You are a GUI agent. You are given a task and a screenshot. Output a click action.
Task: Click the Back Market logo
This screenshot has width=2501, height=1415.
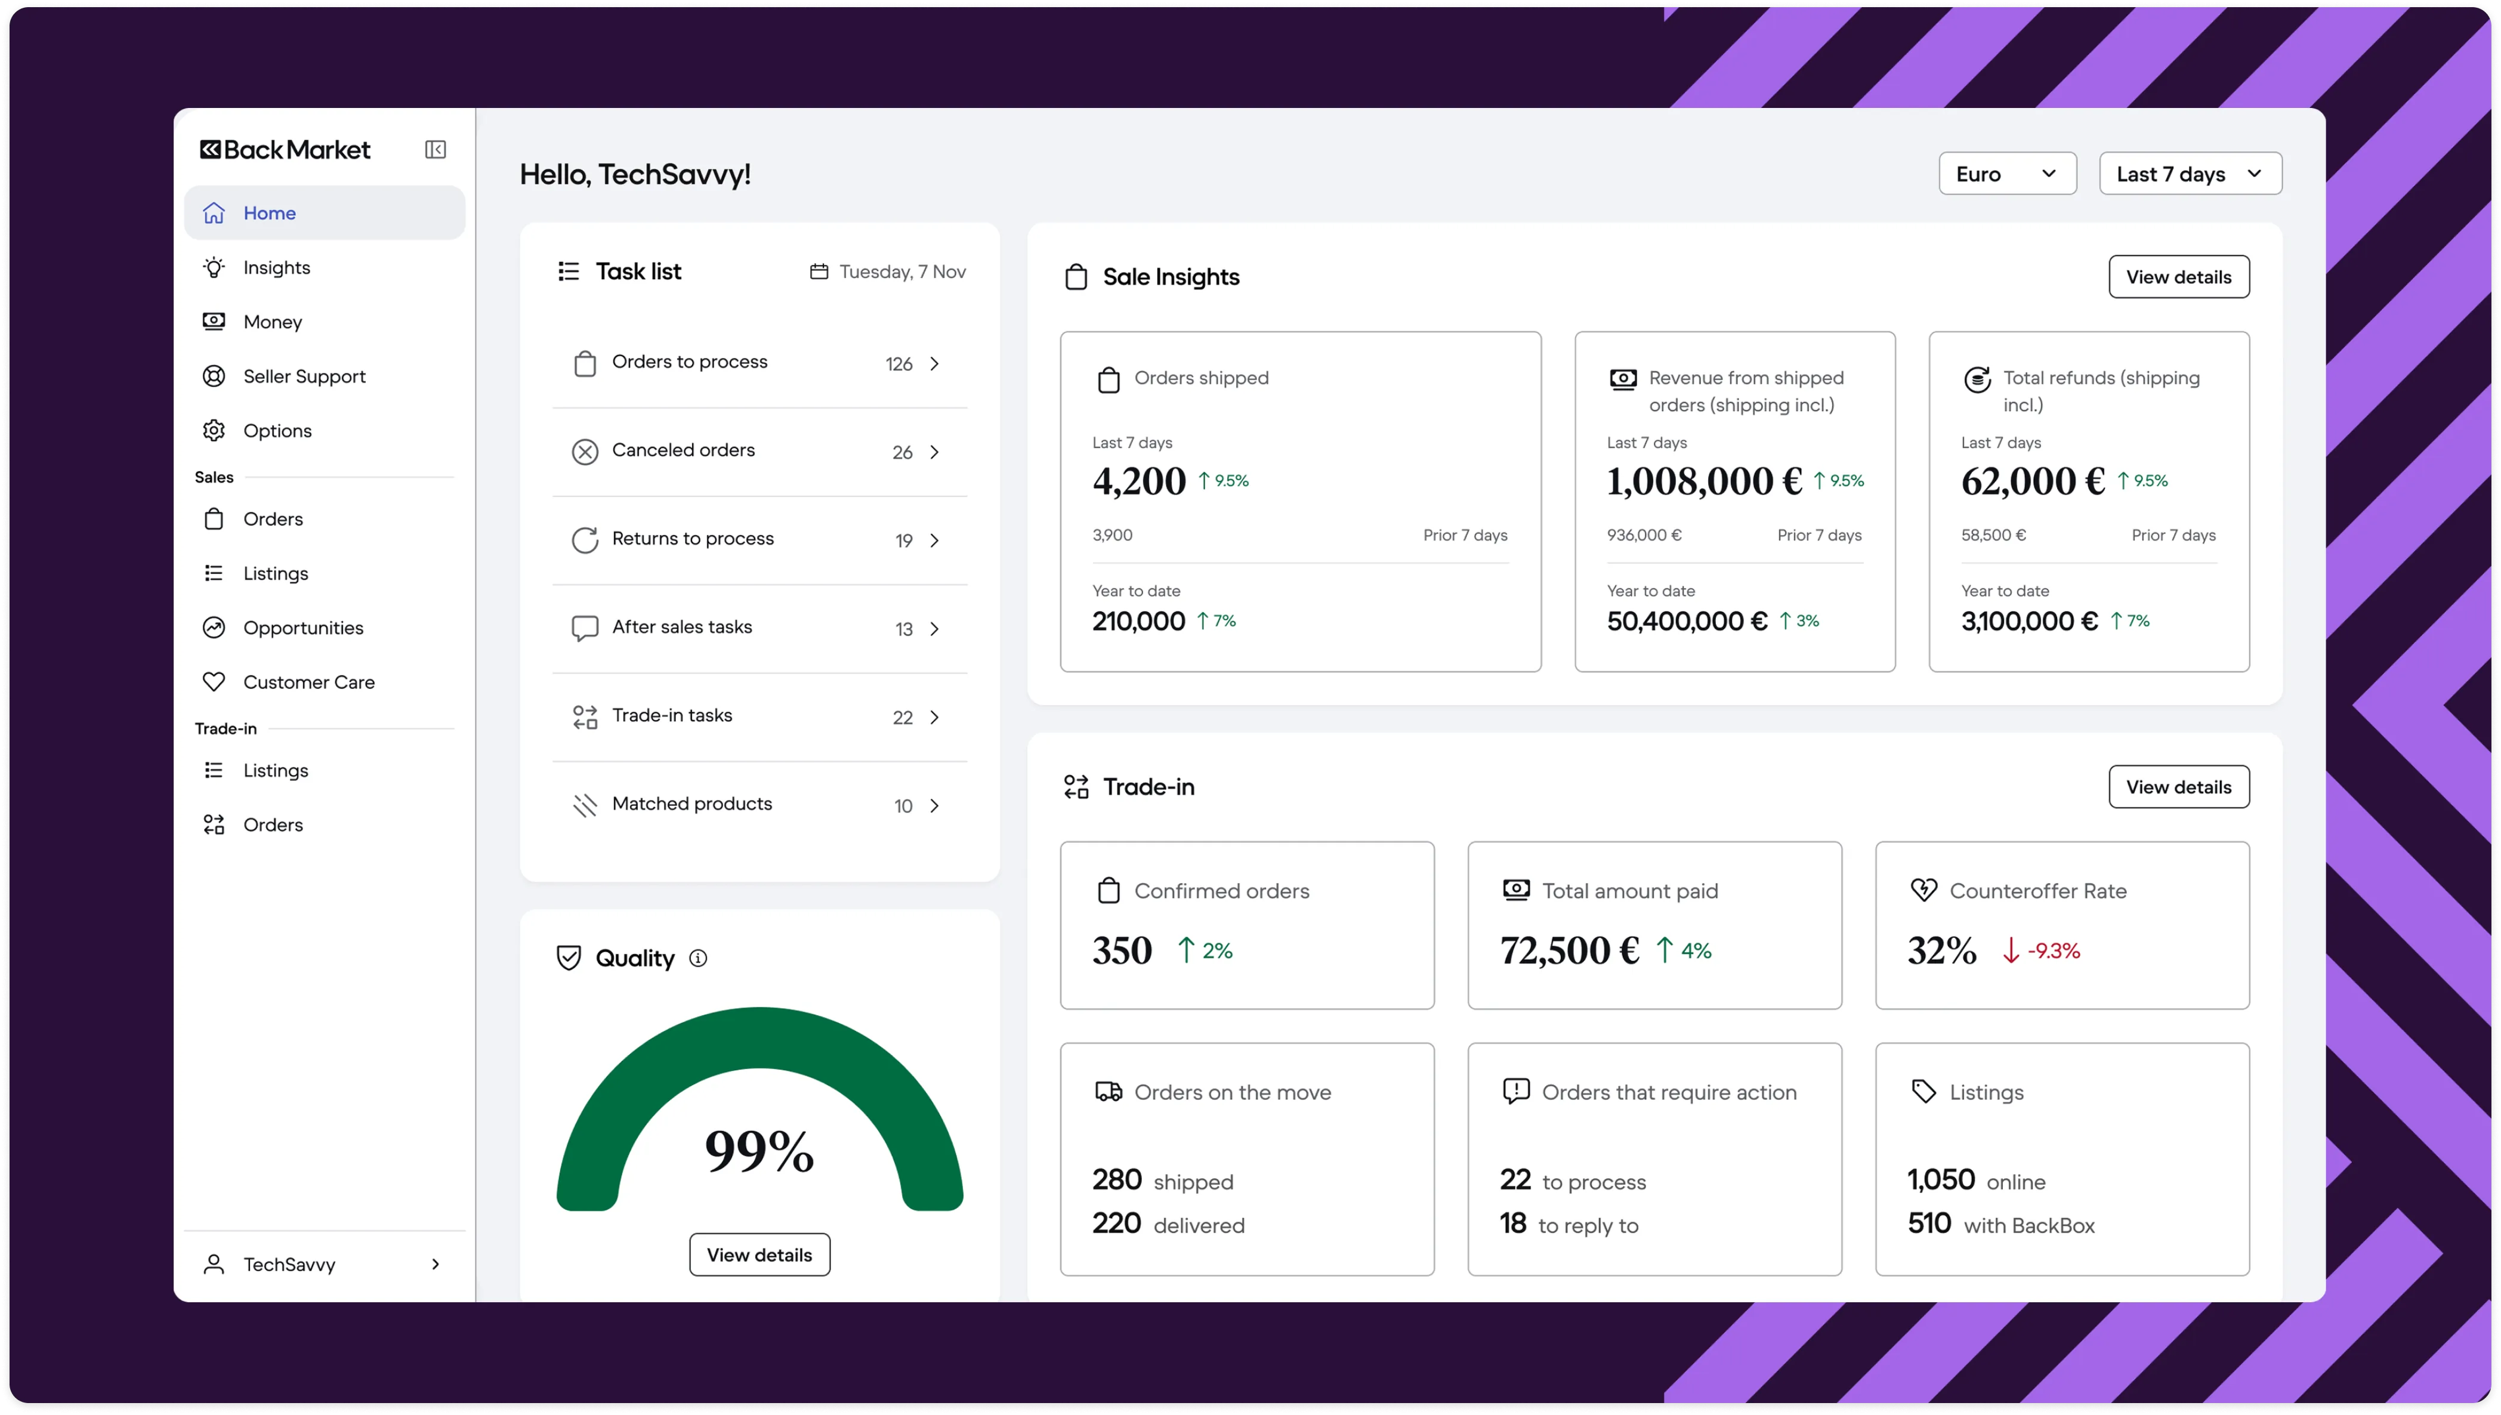pyautogui.click(x=285, y=150)
